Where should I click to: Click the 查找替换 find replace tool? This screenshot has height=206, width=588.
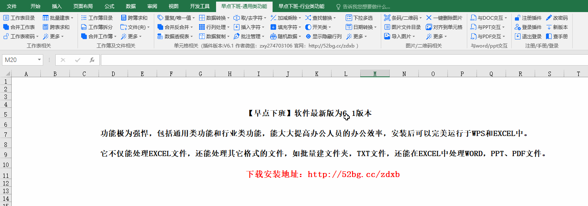click(x=321, y=18)
